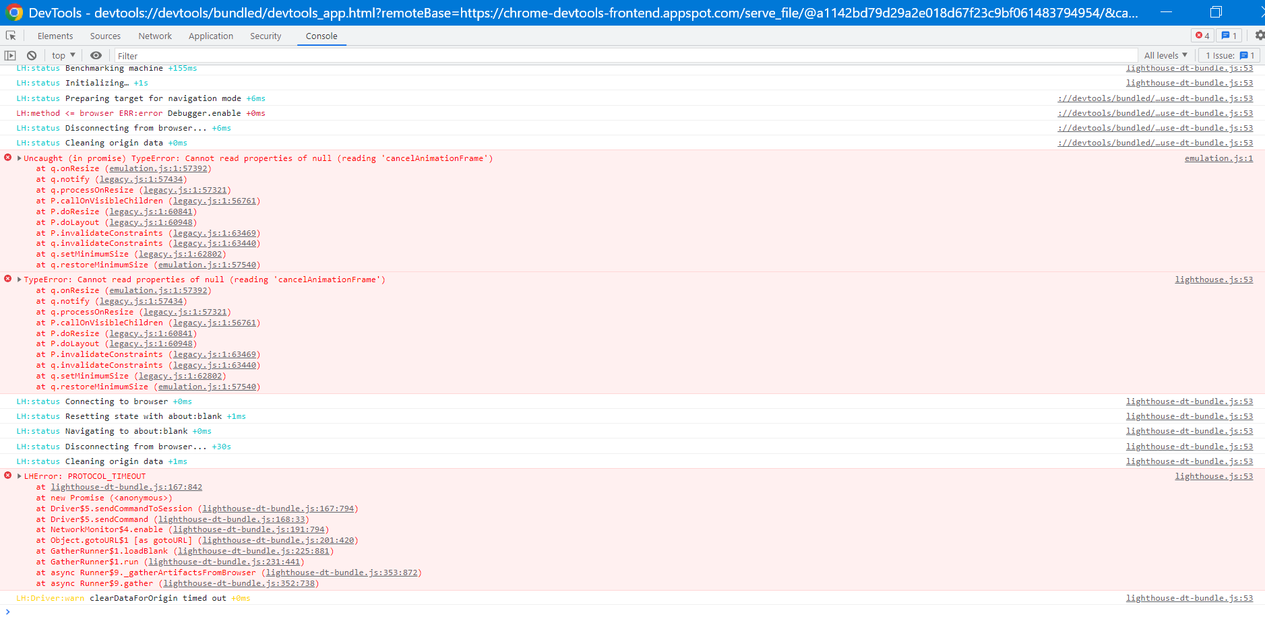Open the Sources panel tab
Image resolution: width=1265 pixels, height=623 pixels.
click(x=105, y=36)
